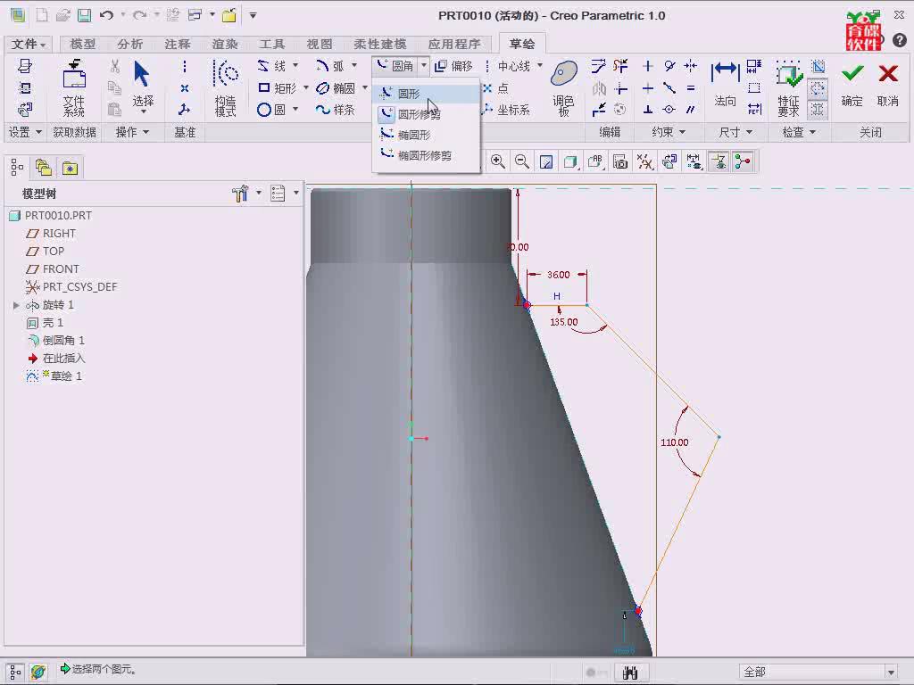Select the Normal (法向) dimension tool
The height and width of the screenshot is (685, 914).
(x=725, y=85)
